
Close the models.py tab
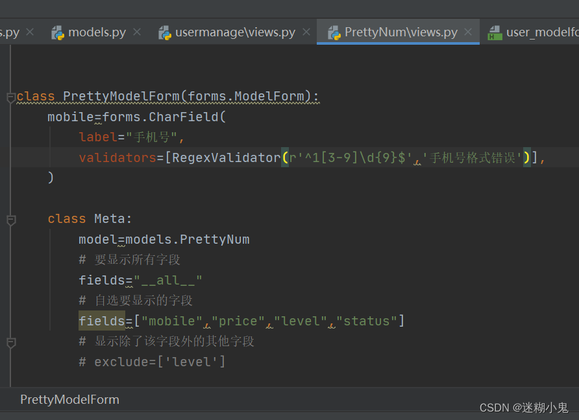point(137,32)
